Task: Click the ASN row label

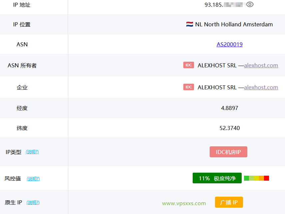Action: tap(22, 44)
